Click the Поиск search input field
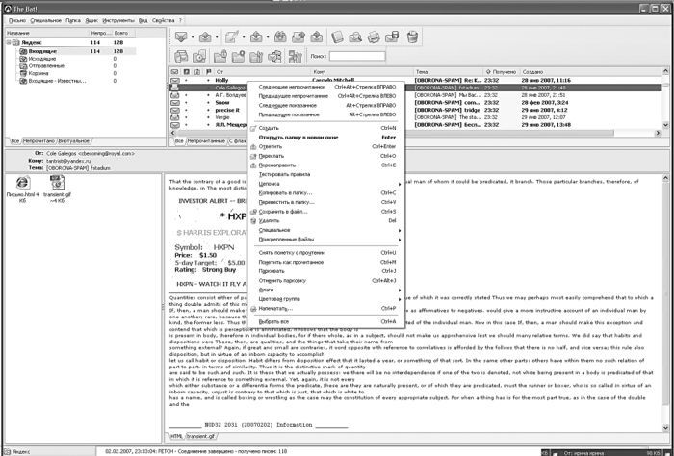 357,56
